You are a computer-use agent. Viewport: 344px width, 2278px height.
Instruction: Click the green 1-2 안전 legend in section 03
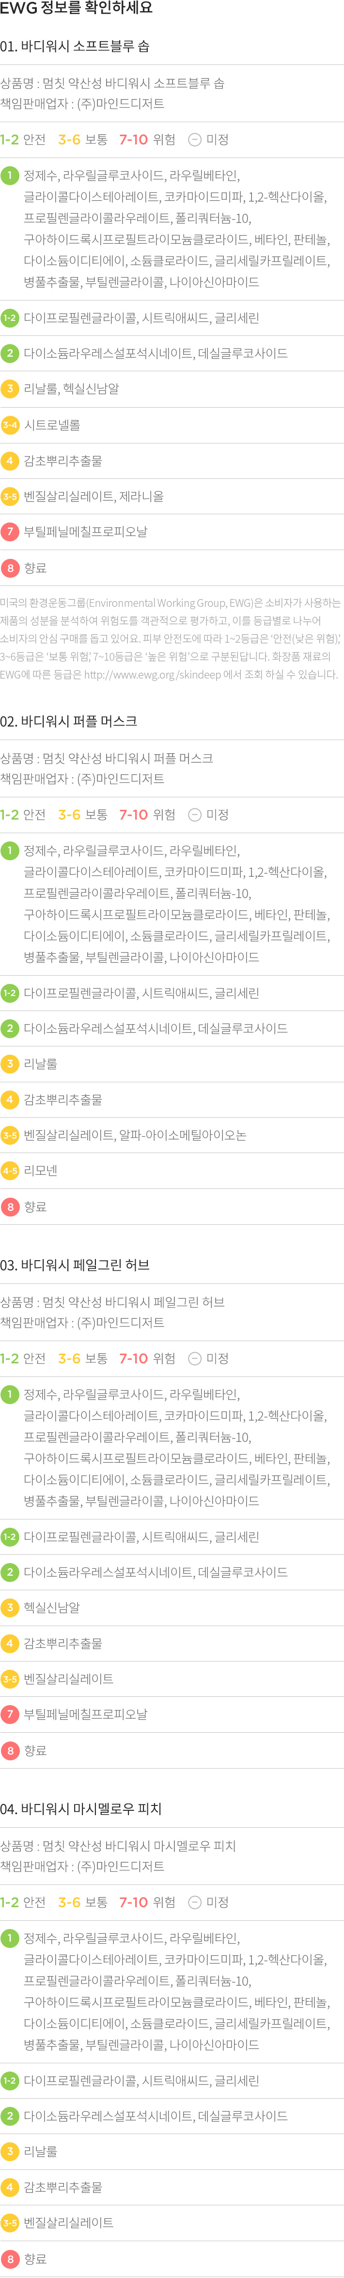[23, 1358]
